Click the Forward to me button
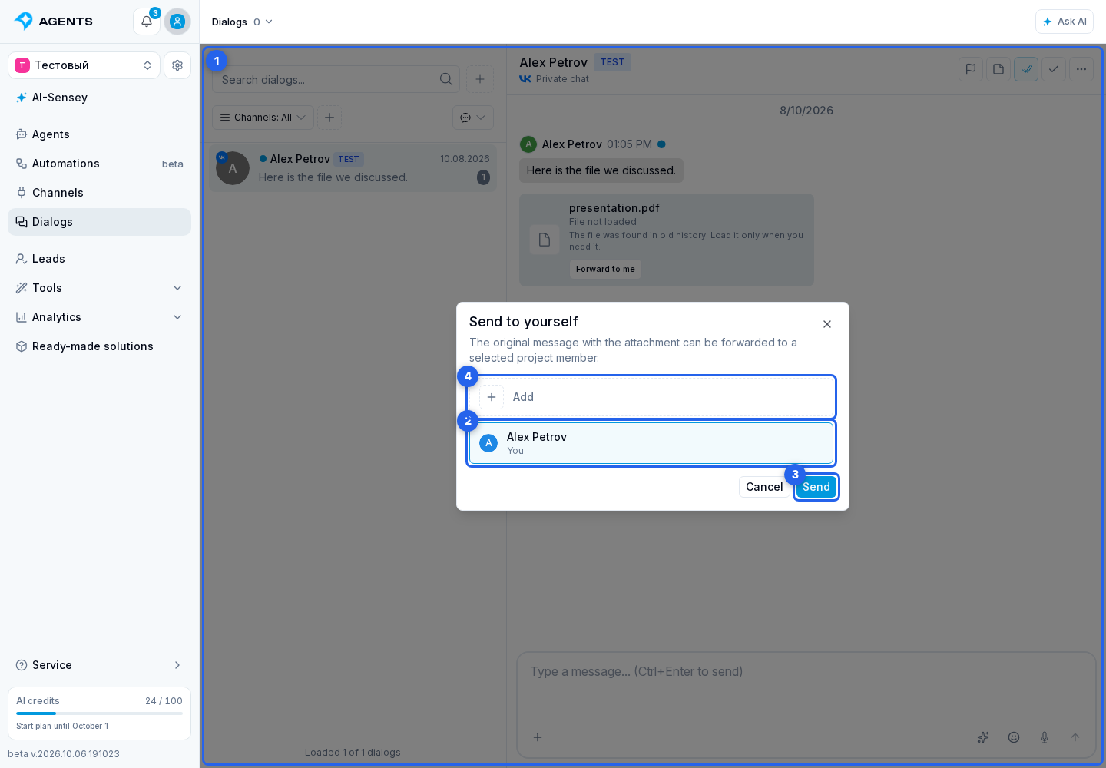Screen dimensions: 1106x768 (605, 269)
